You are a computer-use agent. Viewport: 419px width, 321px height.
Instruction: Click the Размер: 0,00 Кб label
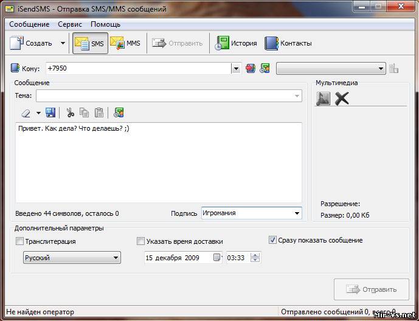click(345, 215)
